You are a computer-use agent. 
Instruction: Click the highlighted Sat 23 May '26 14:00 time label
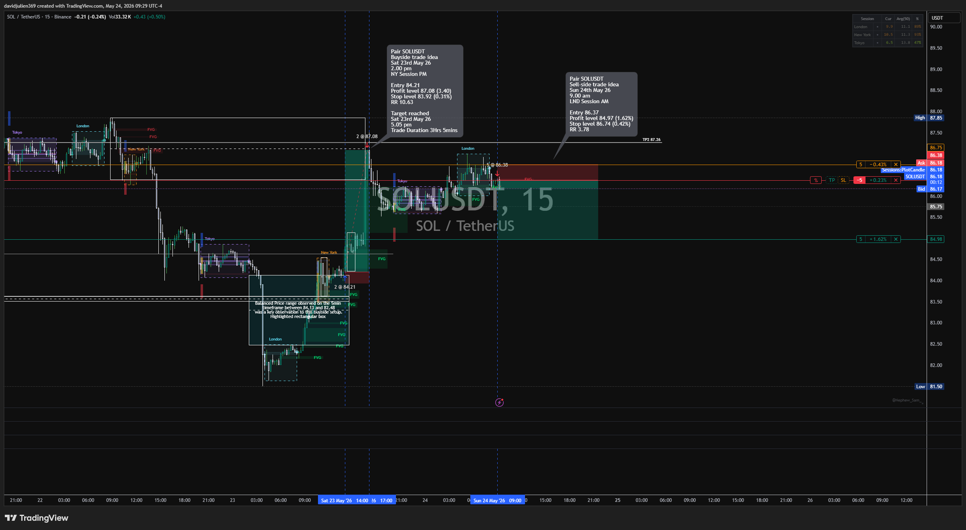point(345,501)
